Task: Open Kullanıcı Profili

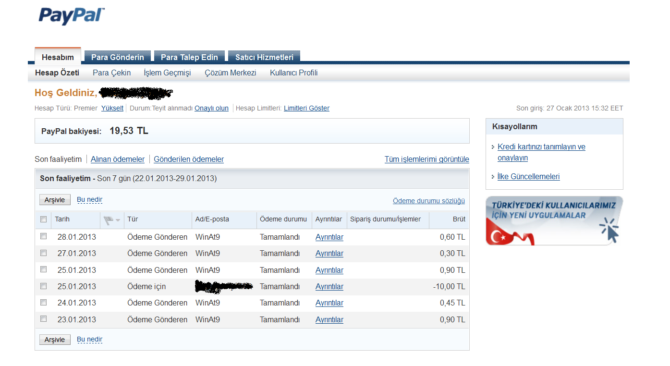Action: click(x=294, y=73)
